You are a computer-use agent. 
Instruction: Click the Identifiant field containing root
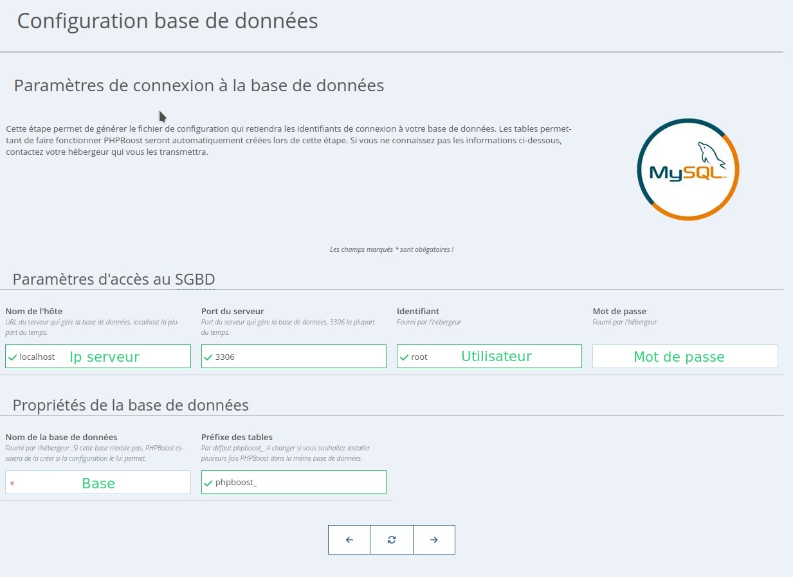pos(489,356)
